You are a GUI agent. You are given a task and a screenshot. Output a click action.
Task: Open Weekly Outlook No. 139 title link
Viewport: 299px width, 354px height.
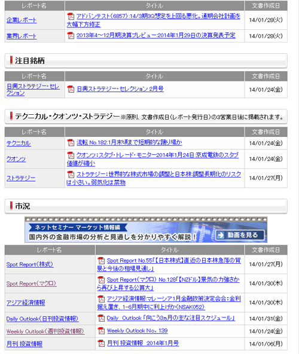point(137,331)
